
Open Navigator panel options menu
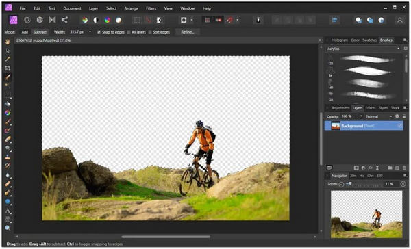405,176
